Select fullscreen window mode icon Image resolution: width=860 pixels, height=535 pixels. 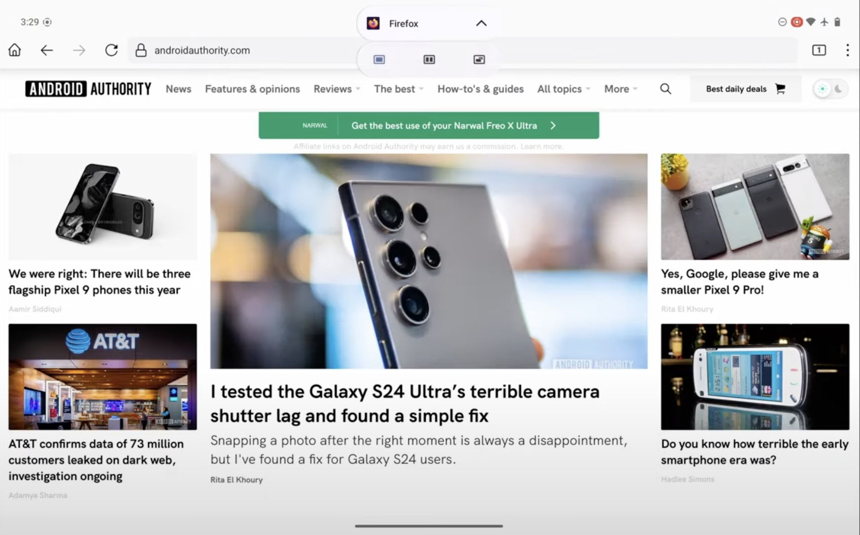pos(379,60)
